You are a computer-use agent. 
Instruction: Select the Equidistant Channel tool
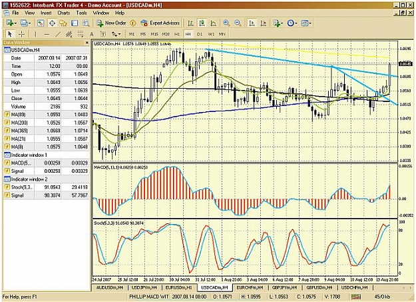click(x=69, y=34)
